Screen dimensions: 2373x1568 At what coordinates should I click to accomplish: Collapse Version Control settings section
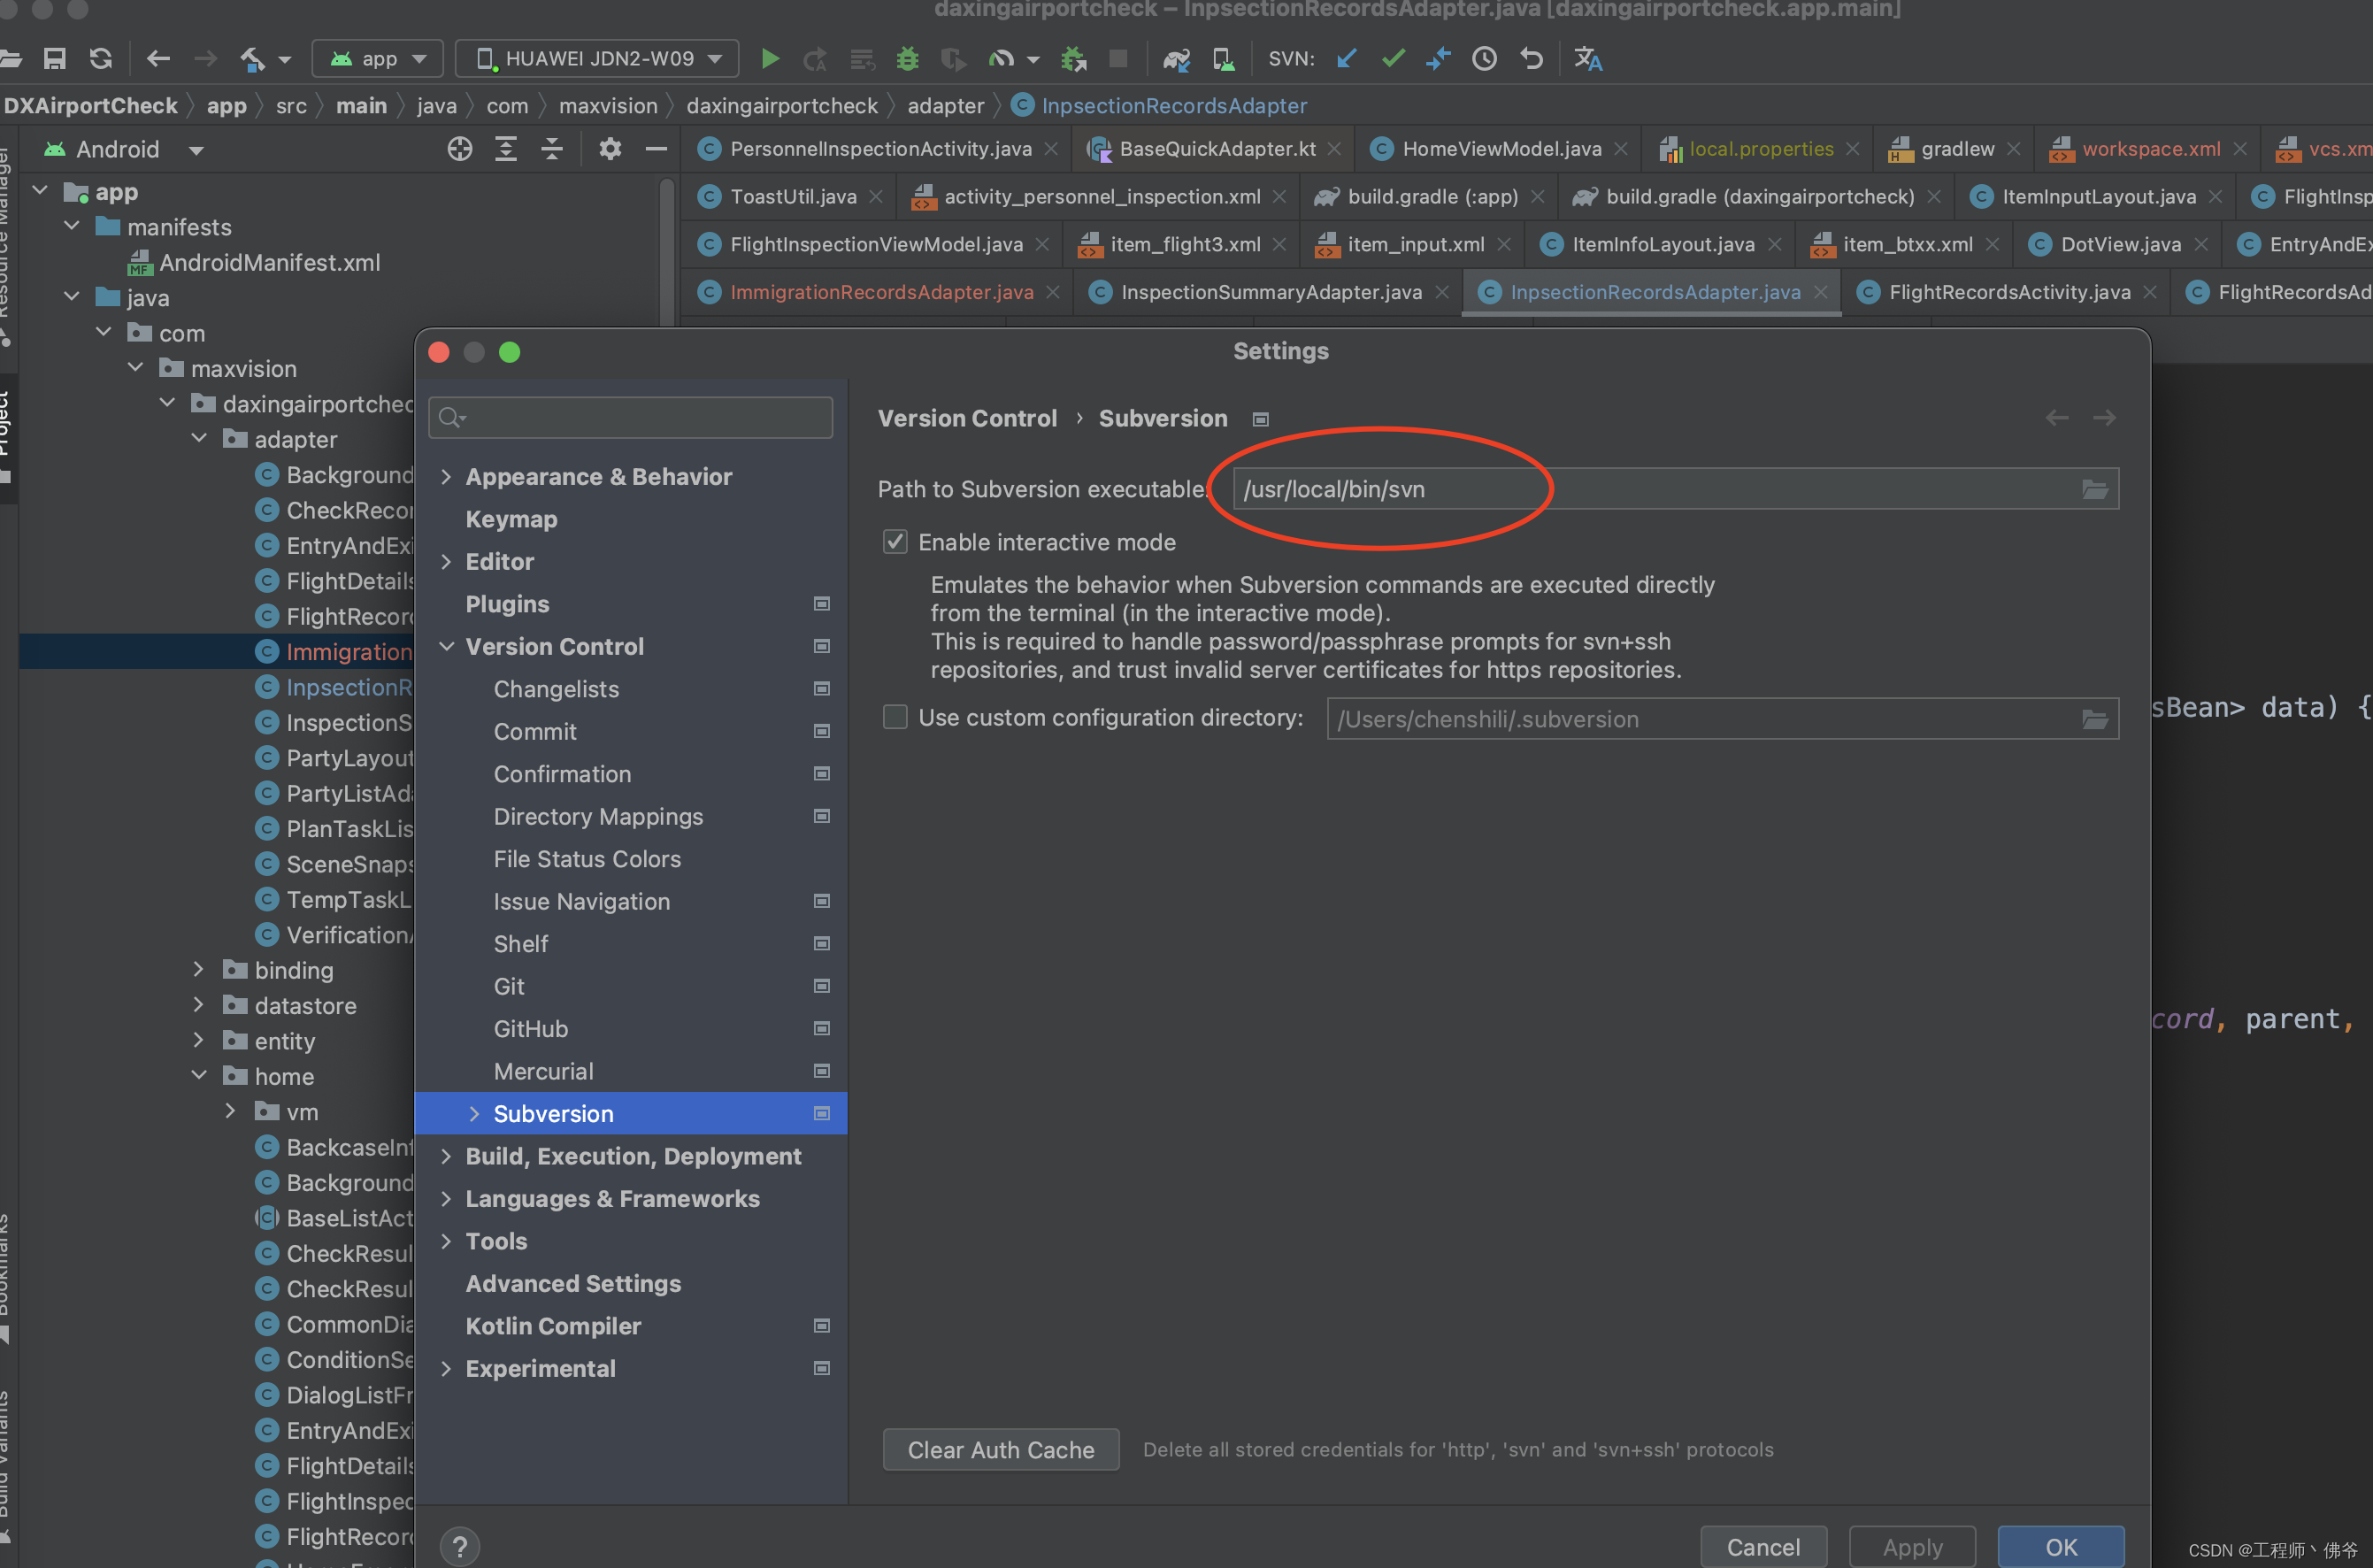point(446,647)
